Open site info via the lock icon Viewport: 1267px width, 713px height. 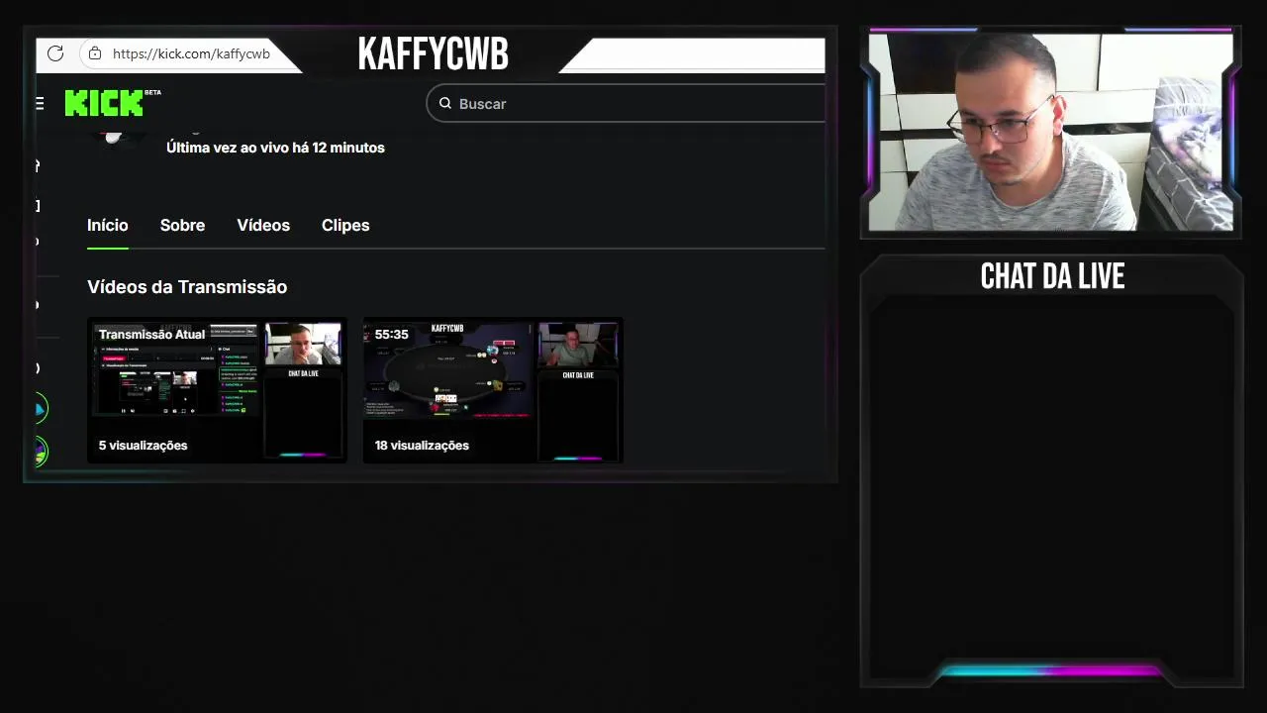pyautogui.click(x=94, y=53)
